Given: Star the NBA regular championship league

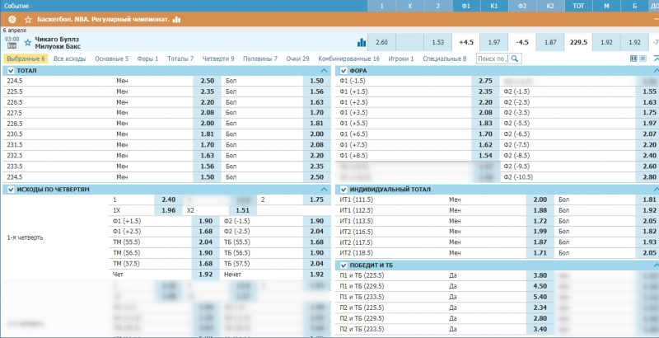Looking at the screenshot, I should coord(28,18).
